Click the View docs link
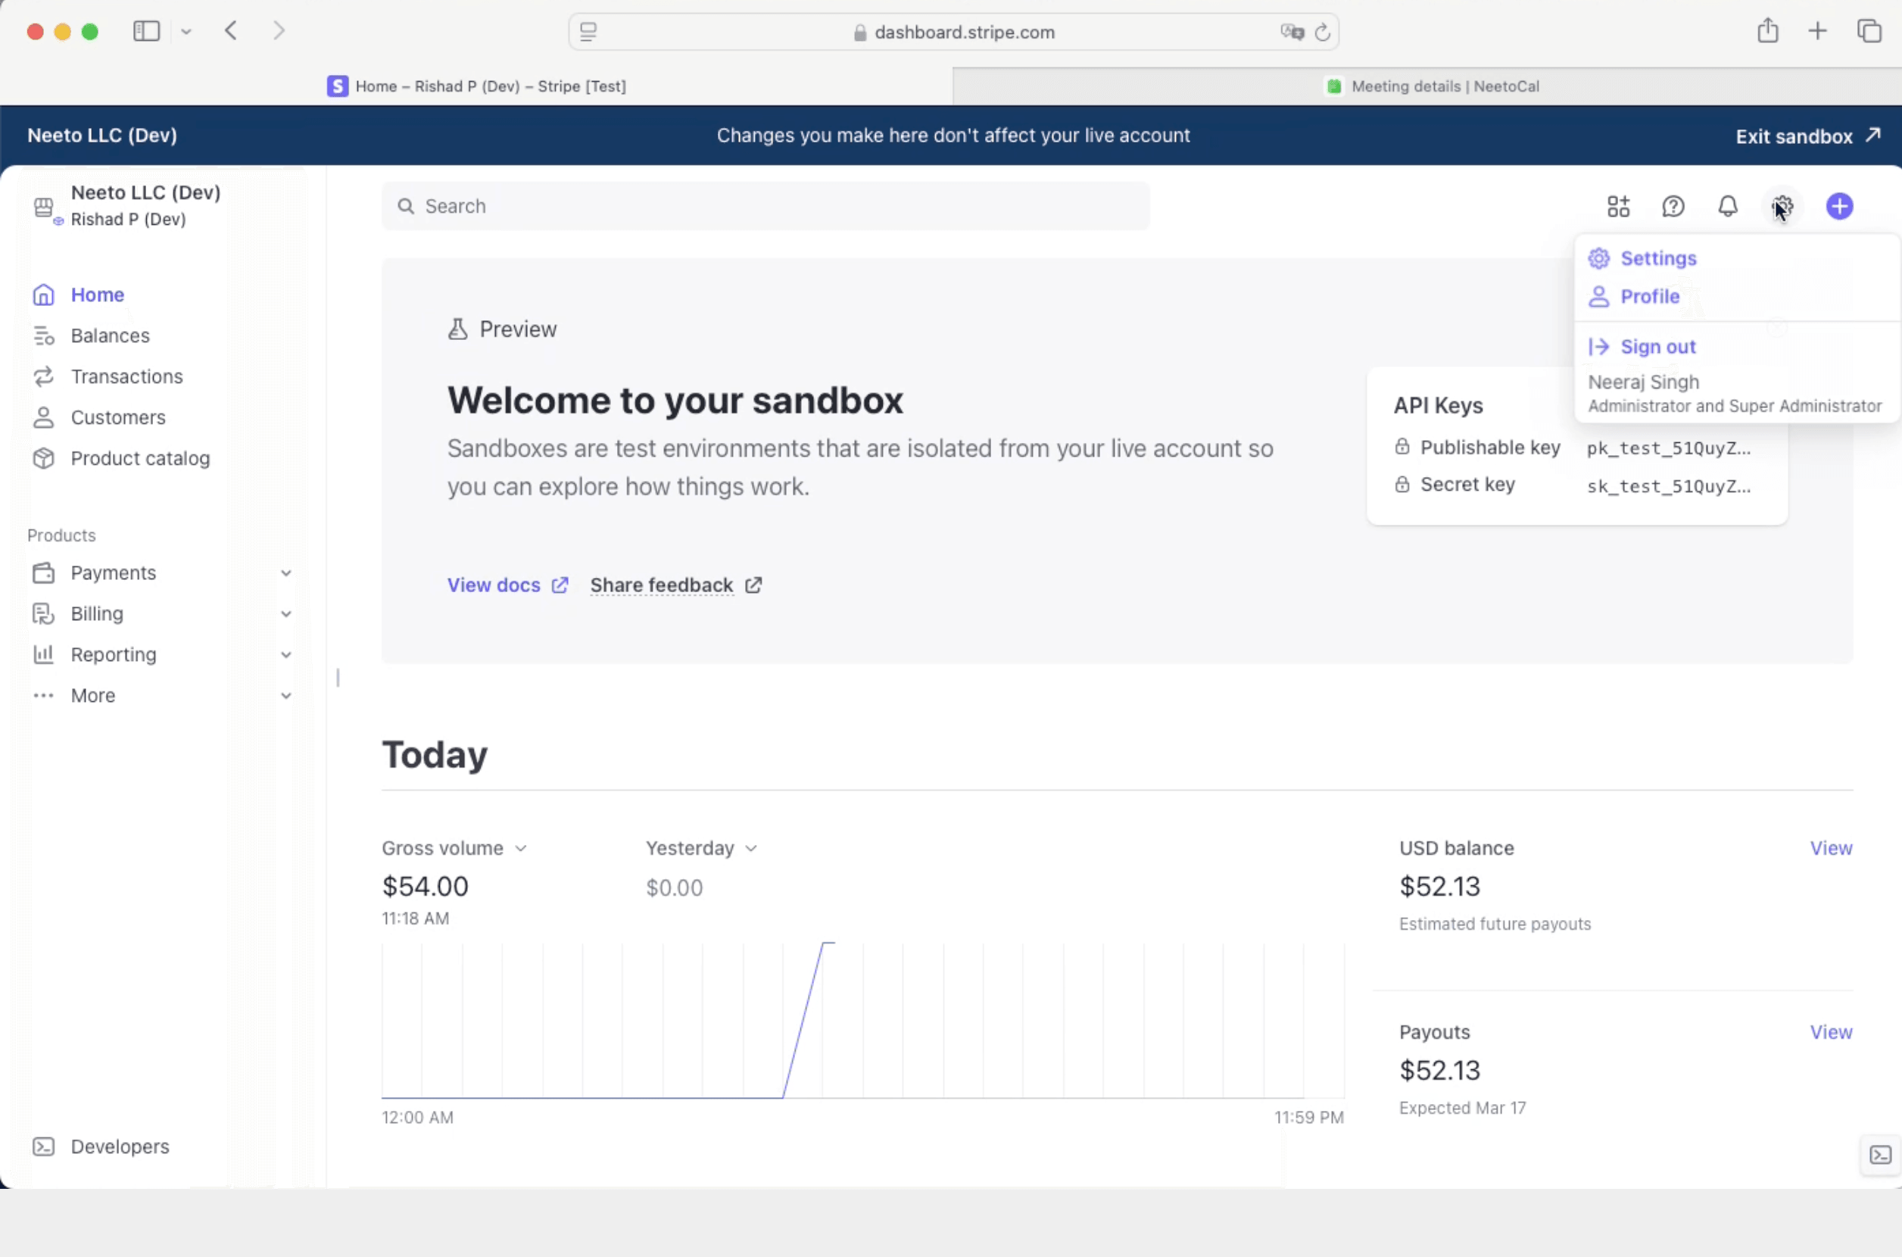The image size is (1902, 1257). tap(507, 585)
